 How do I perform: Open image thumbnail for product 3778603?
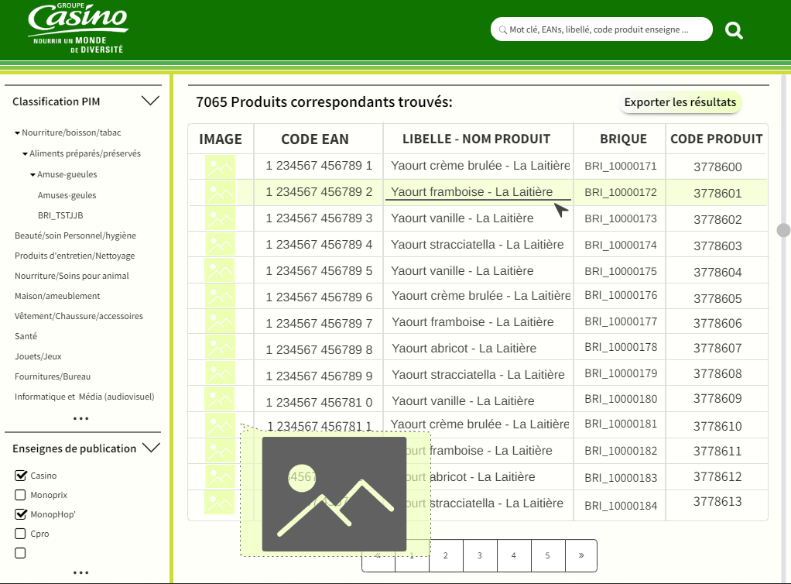(220, 246)
